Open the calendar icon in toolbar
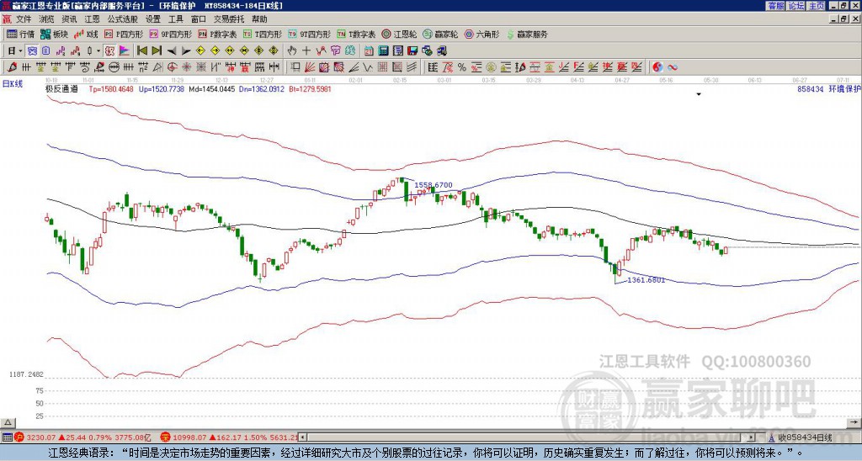862x461 pixels. click(370, 50)
